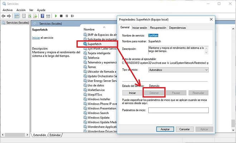This screenshot has height=143, width=236.
Task: Switch to the Dependencias tab
Action: click(x=177, y=28)
